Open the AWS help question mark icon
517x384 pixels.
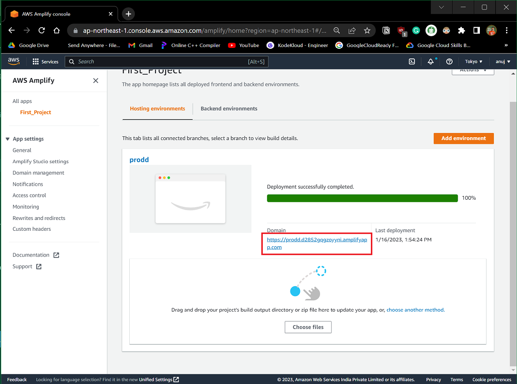coord(449,62)
